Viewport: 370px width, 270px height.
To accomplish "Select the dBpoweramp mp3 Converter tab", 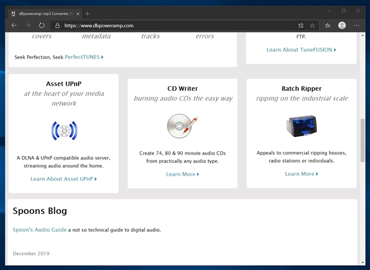I will pyautogui.click(x=45, y=14).
